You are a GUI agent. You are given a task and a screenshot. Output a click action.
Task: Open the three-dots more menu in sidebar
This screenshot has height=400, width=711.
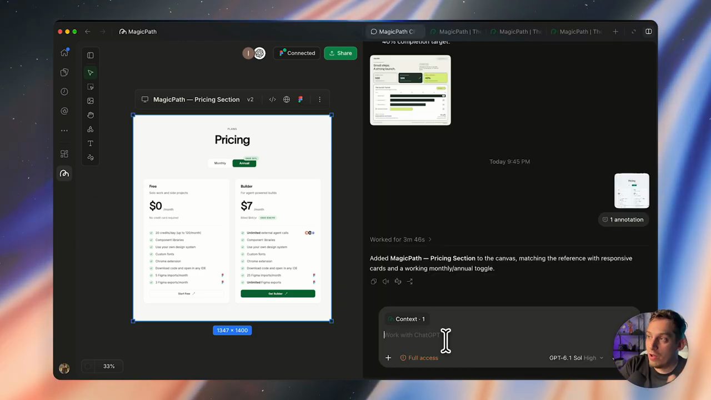point(64,131)
